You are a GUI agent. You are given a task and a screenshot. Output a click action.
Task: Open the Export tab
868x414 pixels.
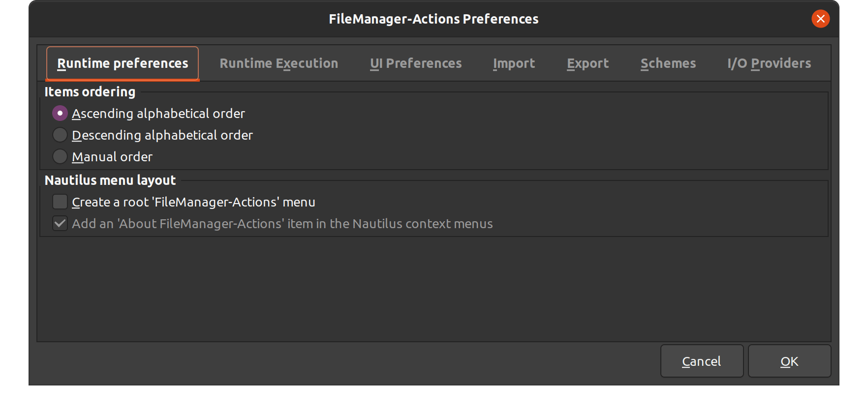pyautogui.click(x=588, y=63)
